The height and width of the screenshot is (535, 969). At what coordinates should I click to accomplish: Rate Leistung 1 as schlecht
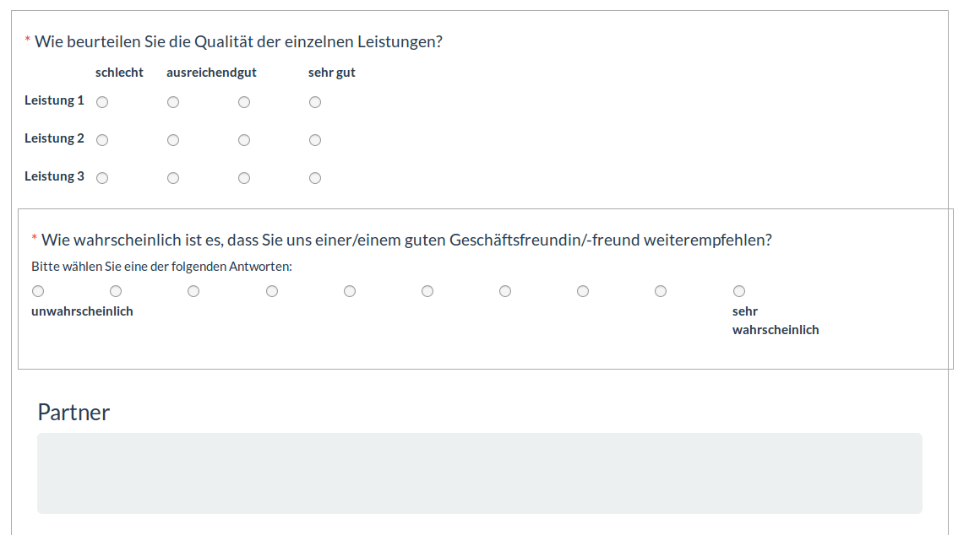(x=102, y=102)
